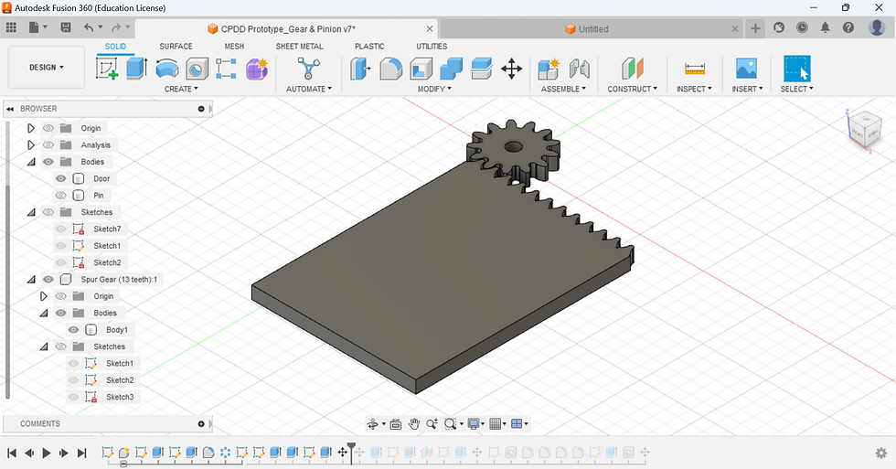This screenshot has width=896, height=469.
Task: Undo the last action
Action: click(x=89, y=27)
